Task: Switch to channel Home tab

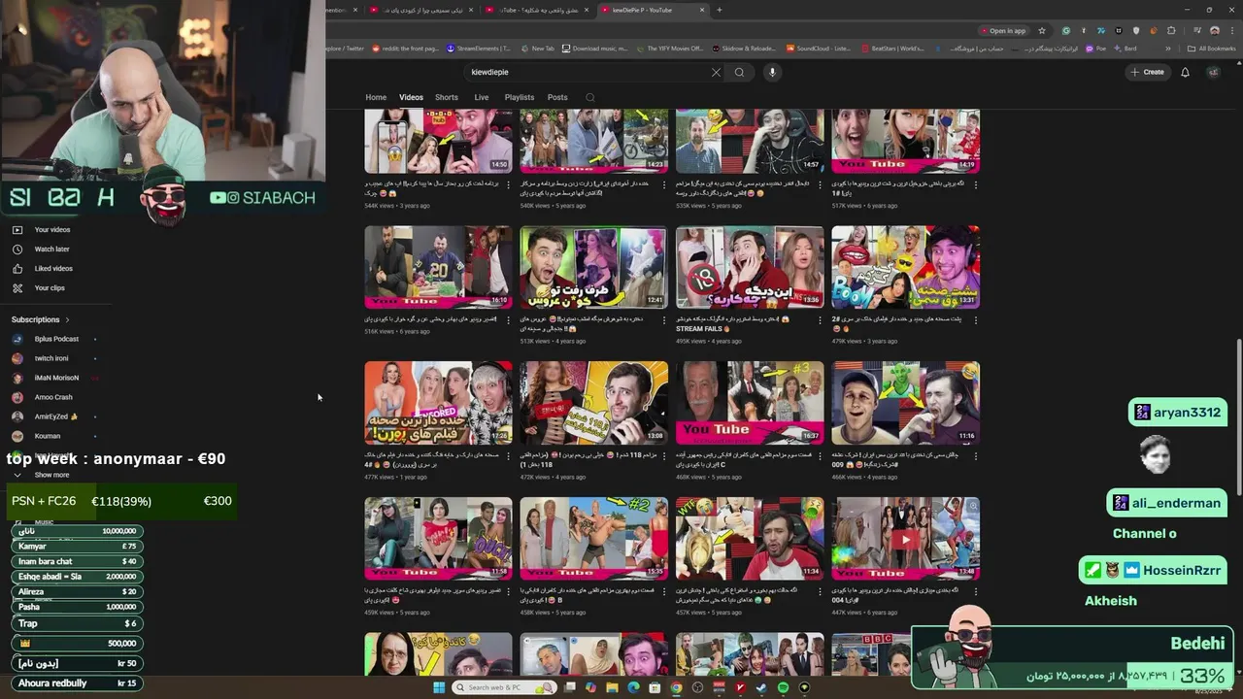Action: click(376, 97)
